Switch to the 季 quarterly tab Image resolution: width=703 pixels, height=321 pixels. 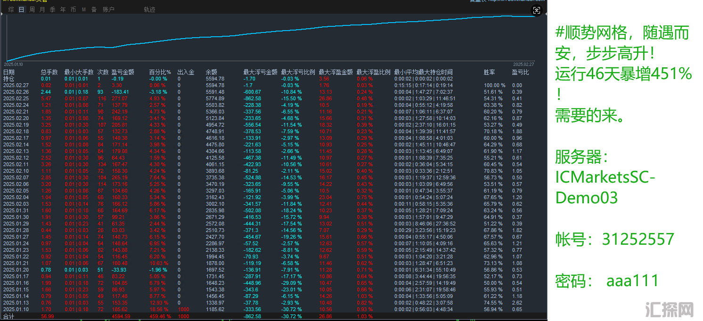pos(52,9)
